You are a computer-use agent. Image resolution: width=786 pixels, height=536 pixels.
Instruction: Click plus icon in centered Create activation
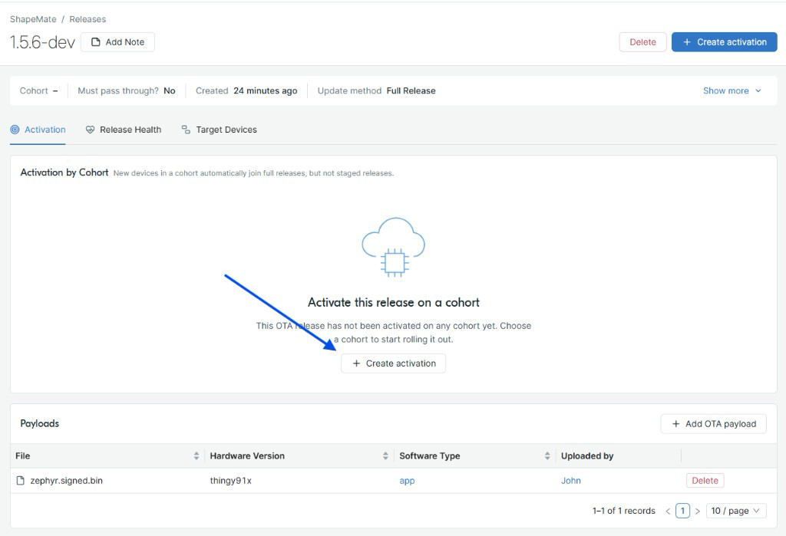click(356, 363)
